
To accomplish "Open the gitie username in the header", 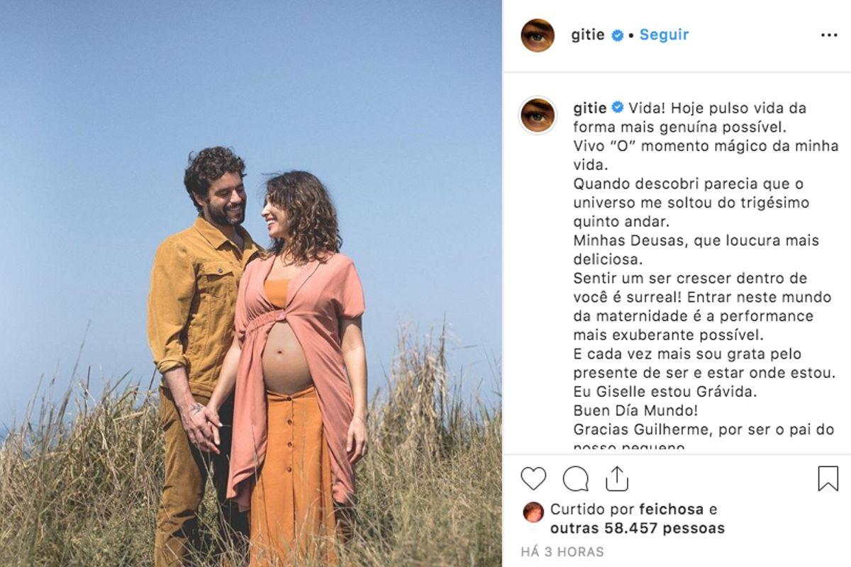I will pyautogui.click(x=588, y=35).
